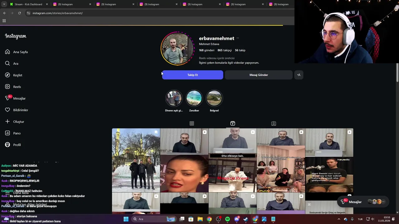This screenshot has height=224, width=399.
Task: Click the suggested users add-person icon
Action: [x=299, y=75]
